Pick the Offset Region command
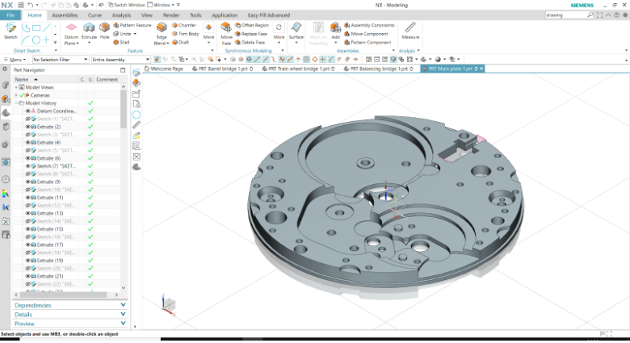This screenshot has height=343, width=630. click(x=252, y=25)
